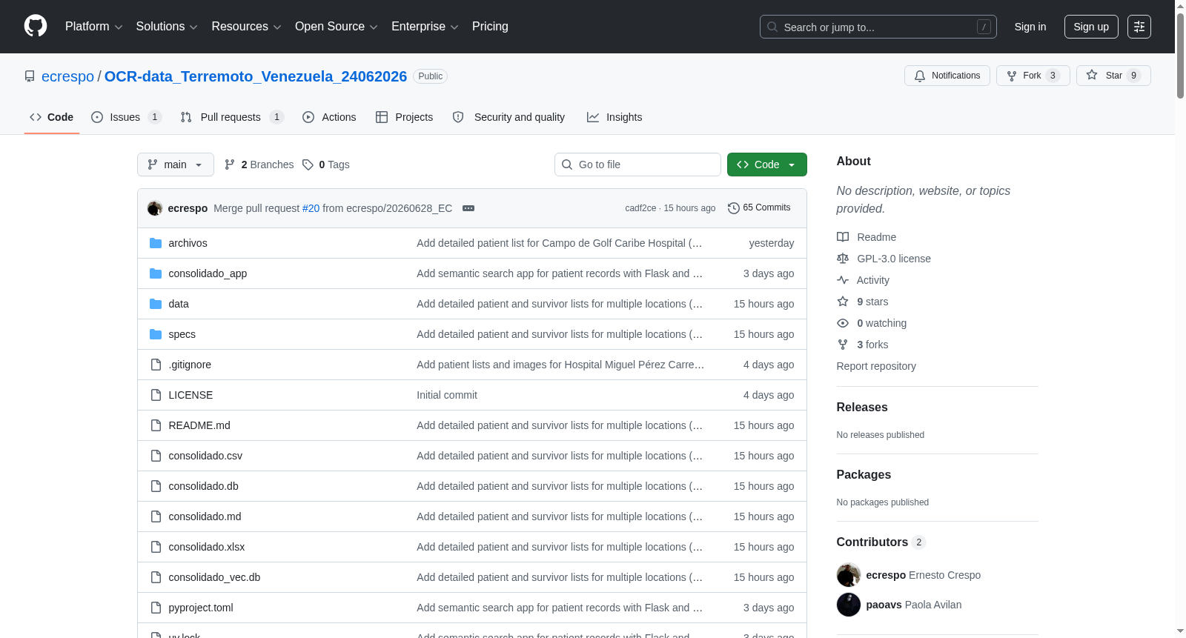Click the fork icon beside 3 forks

click(843, 345)
